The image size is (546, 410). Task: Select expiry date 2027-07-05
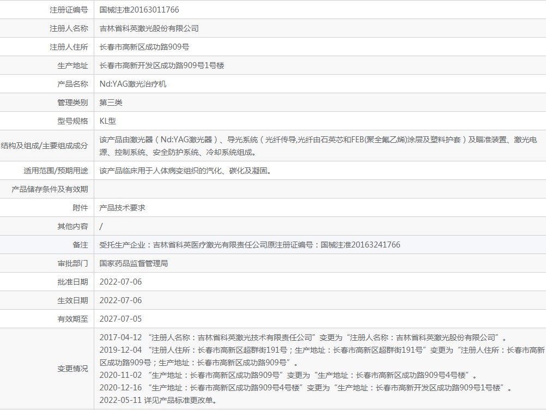(x=121, y=319)
